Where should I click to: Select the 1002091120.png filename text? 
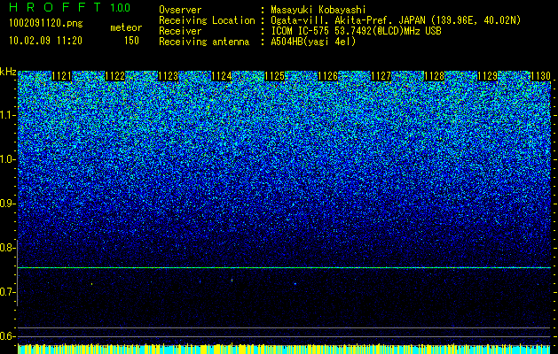(x=45, y=24)
